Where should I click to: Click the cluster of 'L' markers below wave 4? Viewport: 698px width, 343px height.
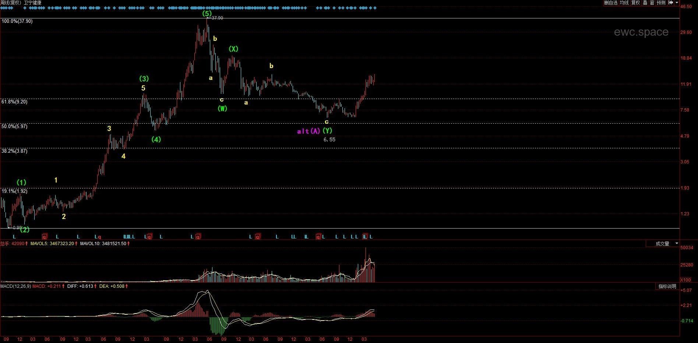point(129,237)
